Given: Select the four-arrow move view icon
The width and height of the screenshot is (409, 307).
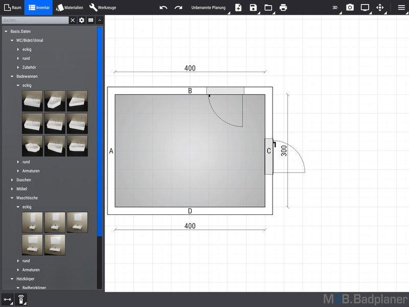Looking at the screenshot, I should pyautogui.click(x=380, y=8).
